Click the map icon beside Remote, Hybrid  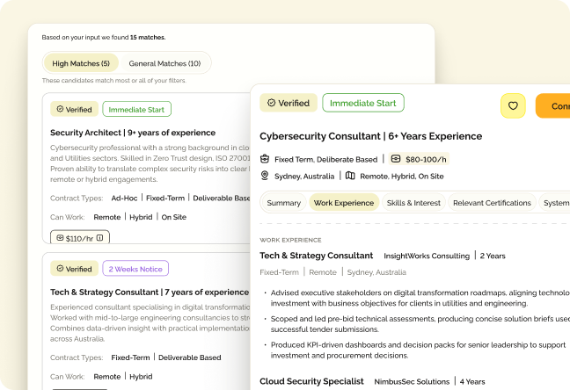(x=350, y=176)
